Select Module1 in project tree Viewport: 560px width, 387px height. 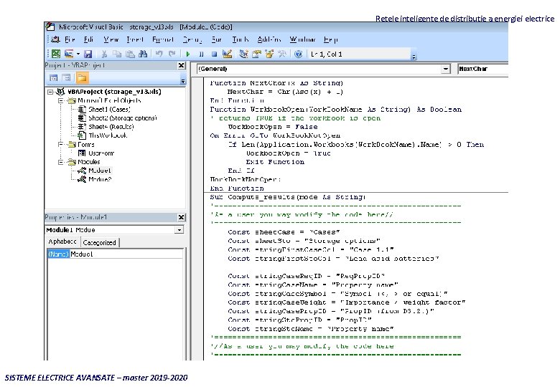tap(100, 171)
